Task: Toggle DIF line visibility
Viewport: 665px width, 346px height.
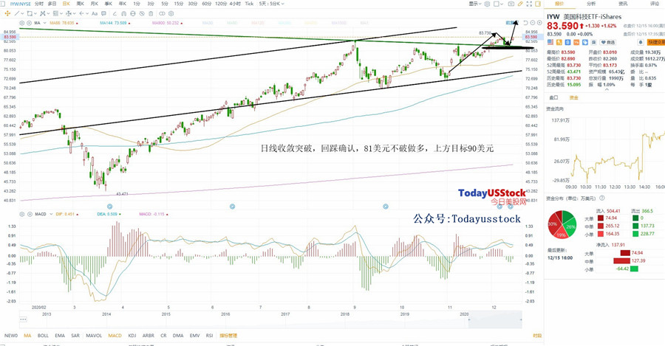Action: (66, 214)
